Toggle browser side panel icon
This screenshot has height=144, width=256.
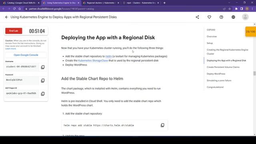(242, 9)
